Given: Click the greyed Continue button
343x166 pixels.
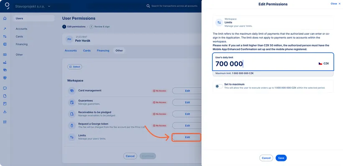Looking at the screenshot, I should [x=148, y=156].
